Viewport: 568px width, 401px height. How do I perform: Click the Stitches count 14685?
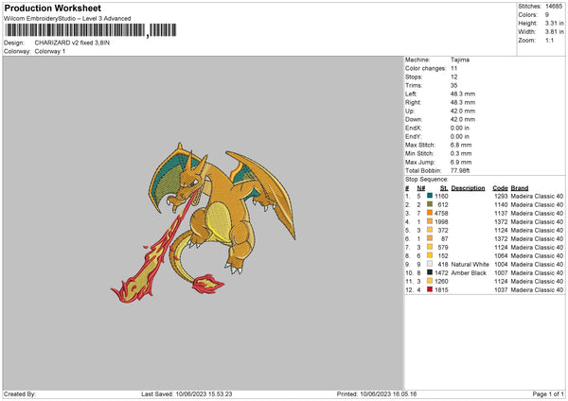point(554,6)
